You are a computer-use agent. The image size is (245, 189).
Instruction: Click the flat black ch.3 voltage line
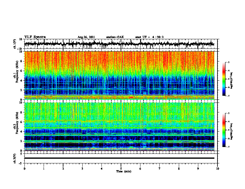[119, 158]
